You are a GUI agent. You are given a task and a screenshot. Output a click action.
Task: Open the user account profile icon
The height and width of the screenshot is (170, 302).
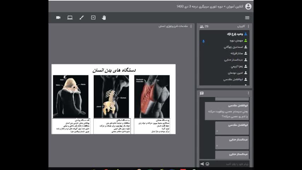coord(248,6)
